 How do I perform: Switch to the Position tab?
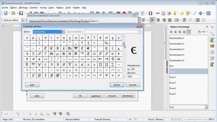click(85, 21)
